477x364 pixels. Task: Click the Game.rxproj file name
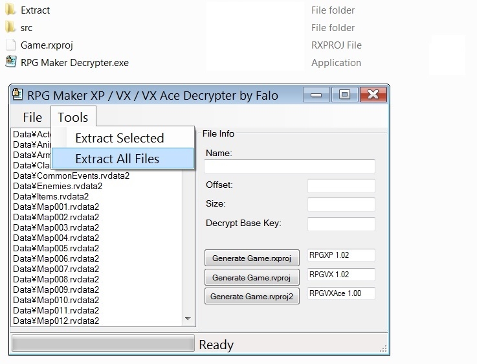[x=47, y=45]
